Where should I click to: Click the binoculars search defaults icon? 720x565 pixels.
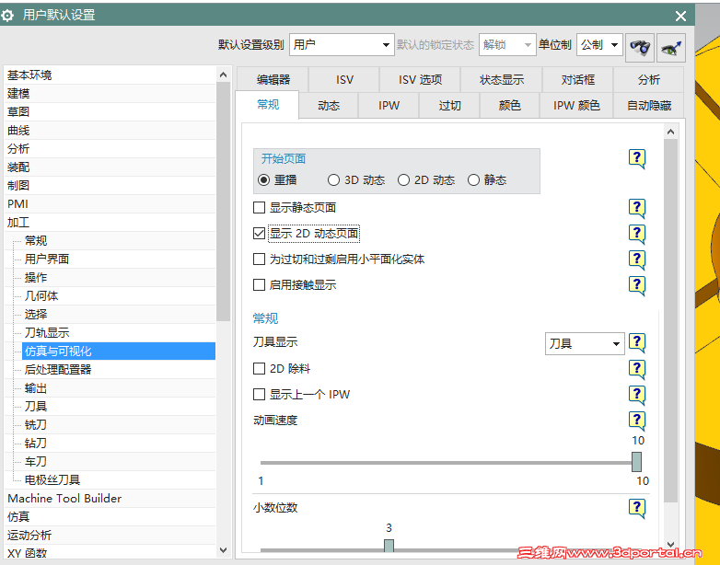[640, 47]
